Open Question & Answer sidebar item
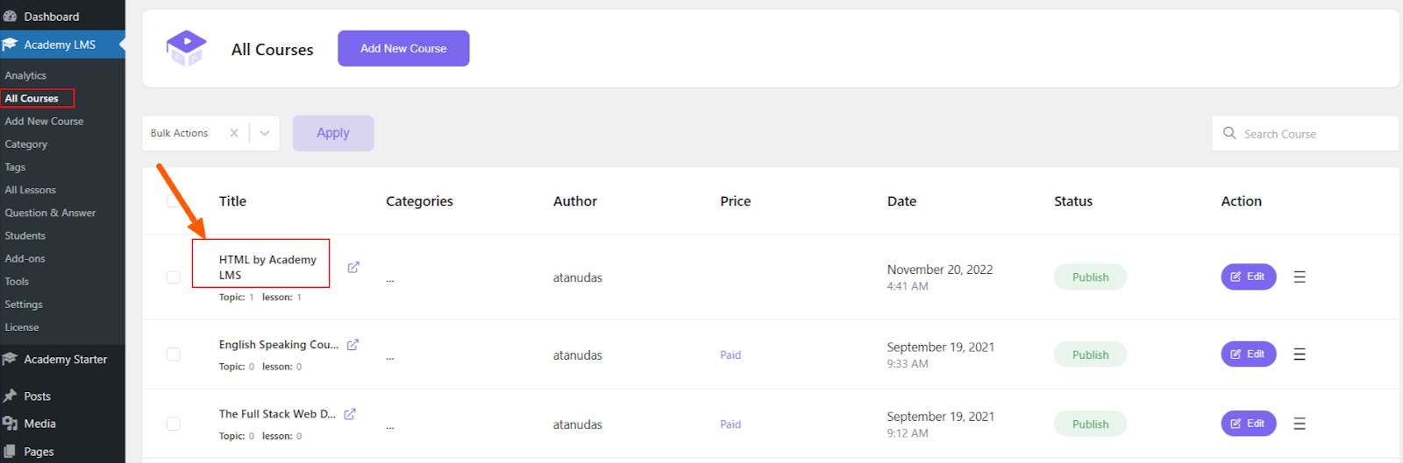 (x=50, y=213)
